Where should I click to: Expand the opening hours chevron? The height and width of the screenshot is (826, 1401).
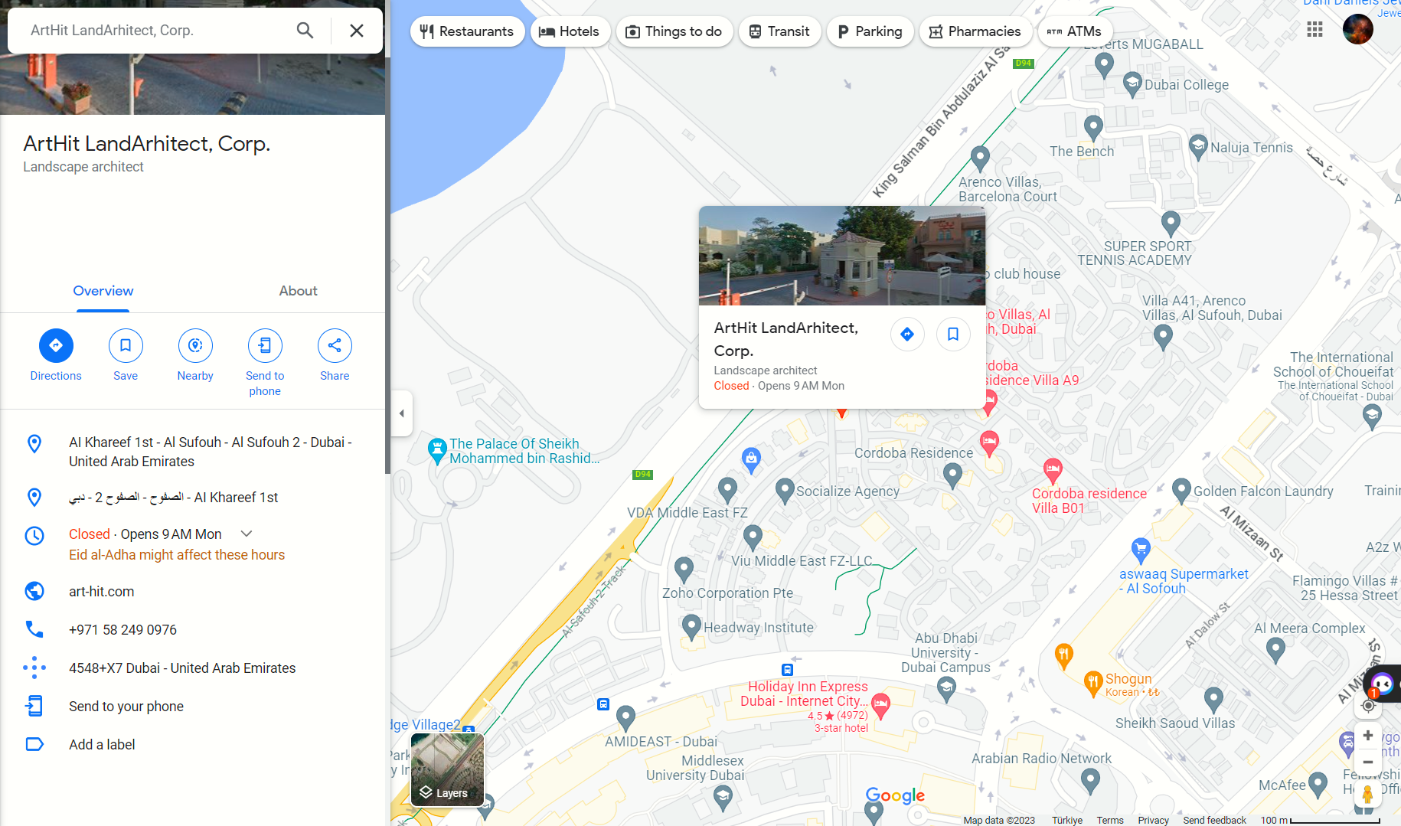tap(247, 534)
